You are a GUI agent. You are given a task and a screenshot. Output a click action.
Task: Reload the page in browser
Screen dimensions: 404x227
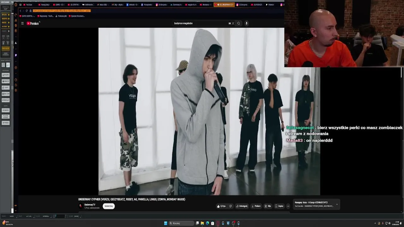[27, 11]
